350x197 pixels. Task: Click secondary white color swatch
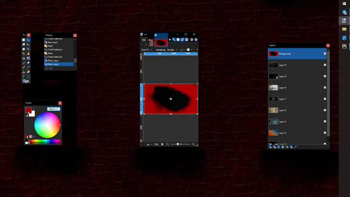coord(33,114)
